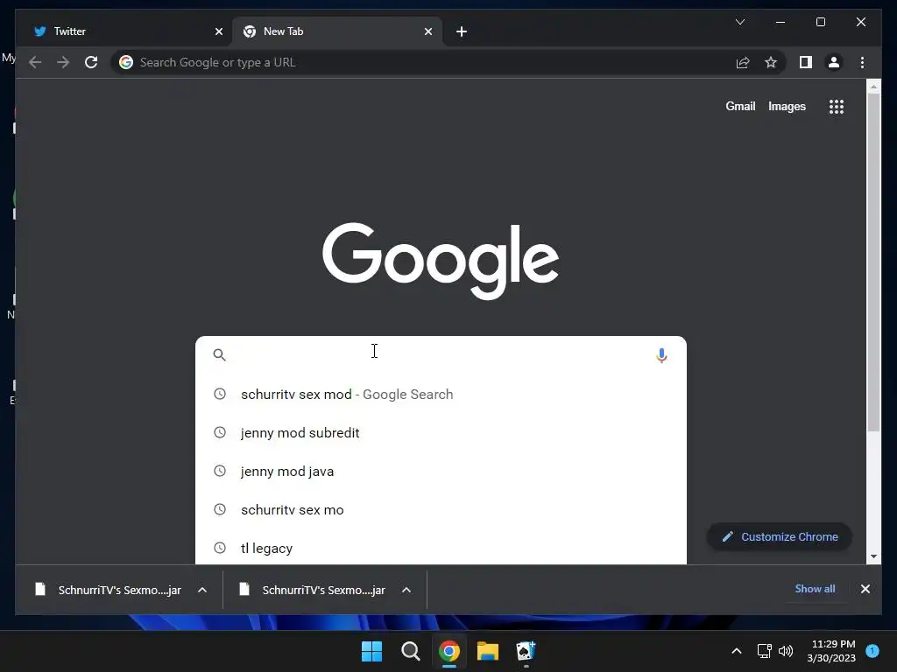Share this page icon in address bar
This screenshot has height=672, width=897.
[743, 62]
